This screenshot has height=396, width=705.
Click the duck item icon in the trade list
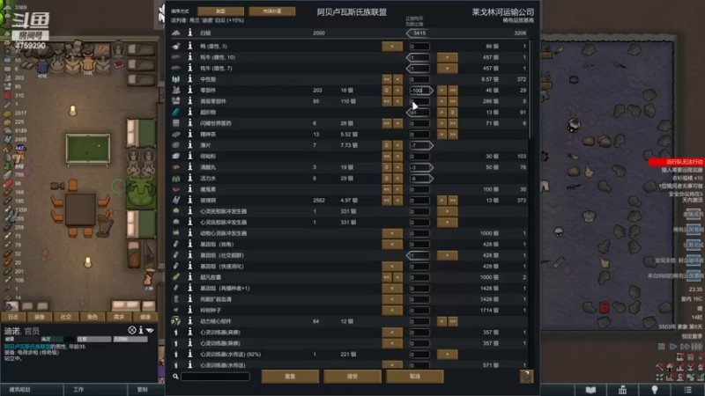175,47
